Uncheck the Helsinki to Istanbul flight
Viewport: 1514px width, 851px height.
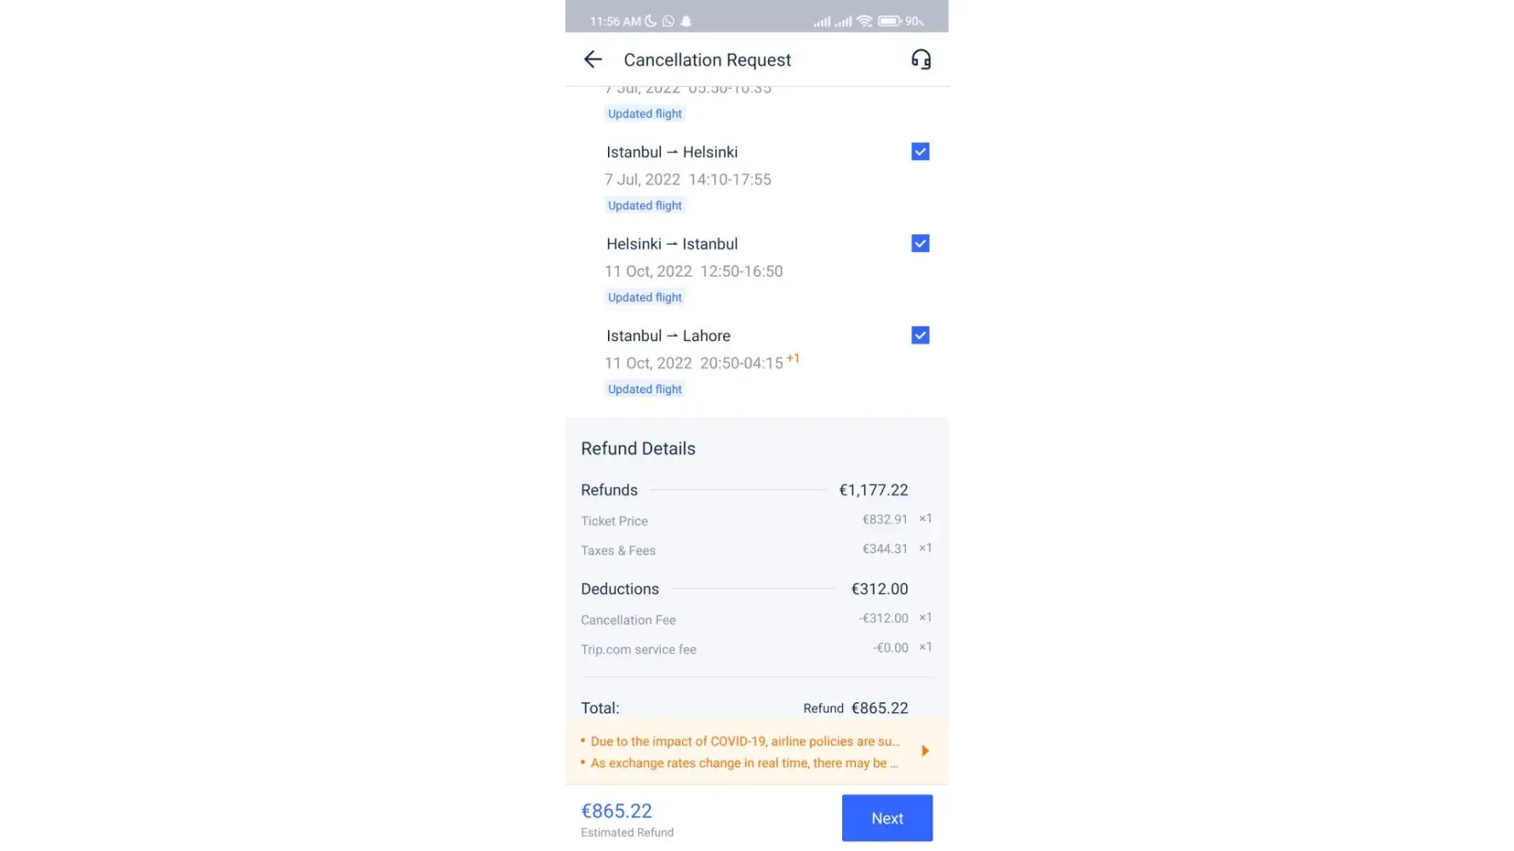click(x=920, y=244)
